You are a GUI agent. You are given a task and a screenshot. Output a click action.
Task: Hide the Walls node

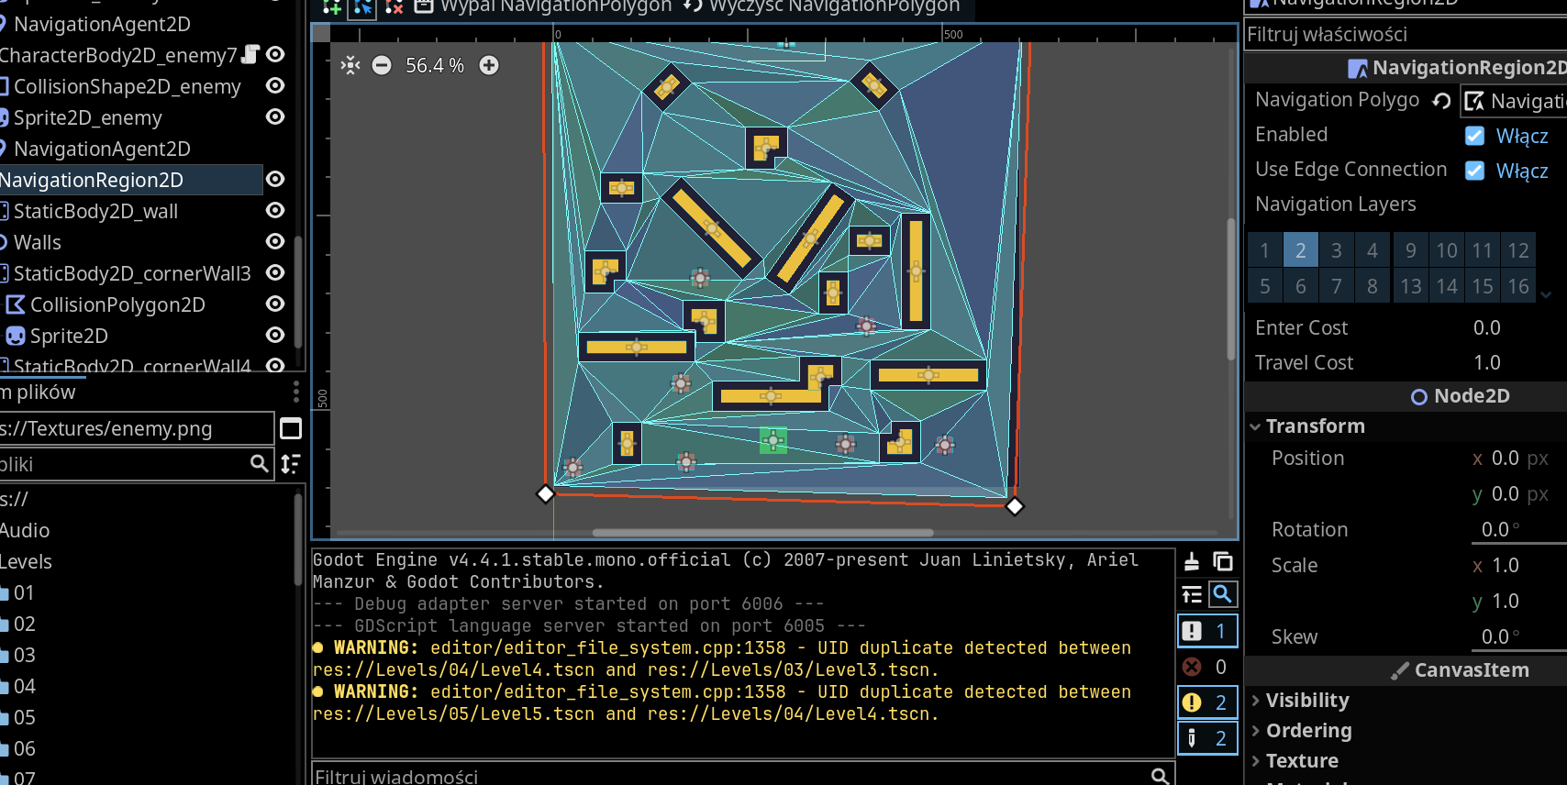click(x=275, y=242)
